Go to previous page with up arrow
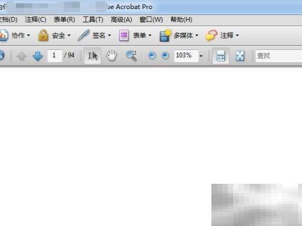 coord(22,55)
